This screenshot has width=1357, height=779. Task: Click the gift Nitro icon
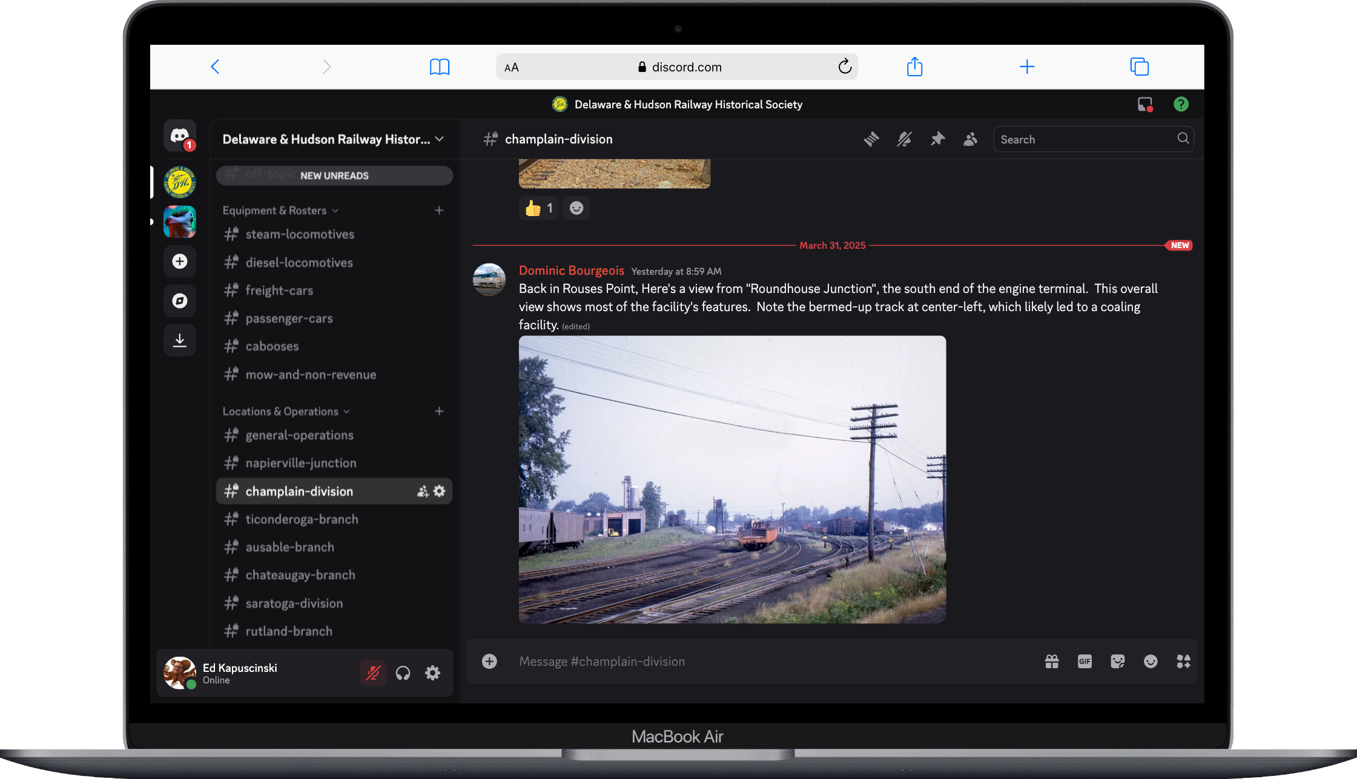click(1052, 662)
